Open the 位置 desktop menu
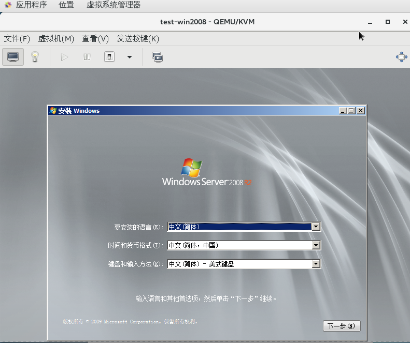 pos(66,5)
